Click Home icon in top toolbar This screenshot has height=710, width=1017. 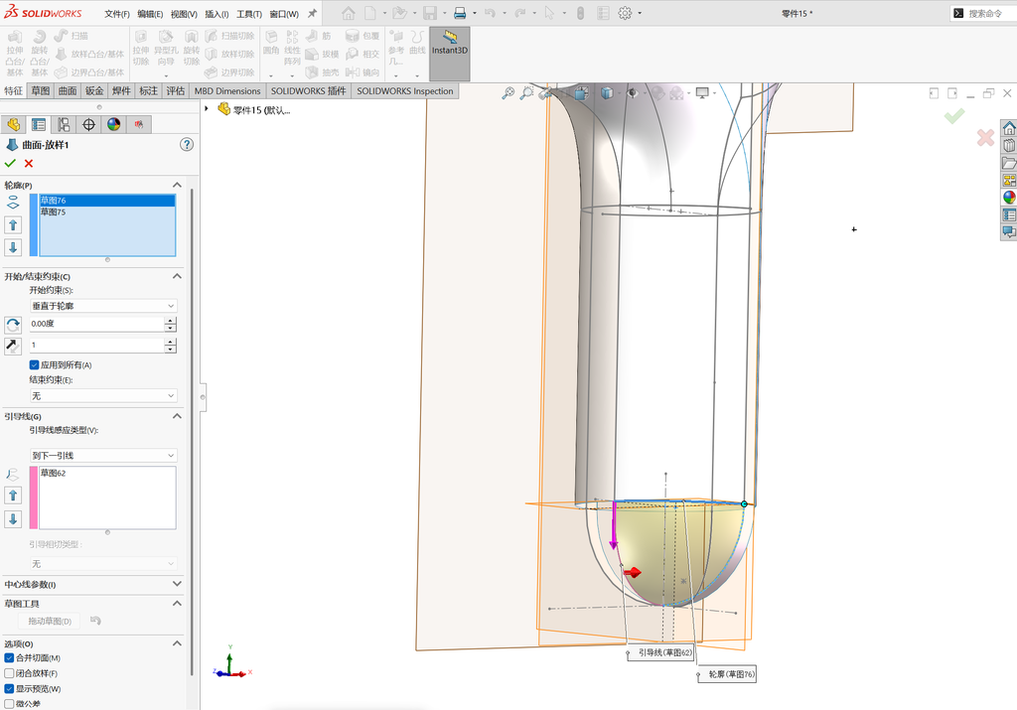(x=349, y=13)
